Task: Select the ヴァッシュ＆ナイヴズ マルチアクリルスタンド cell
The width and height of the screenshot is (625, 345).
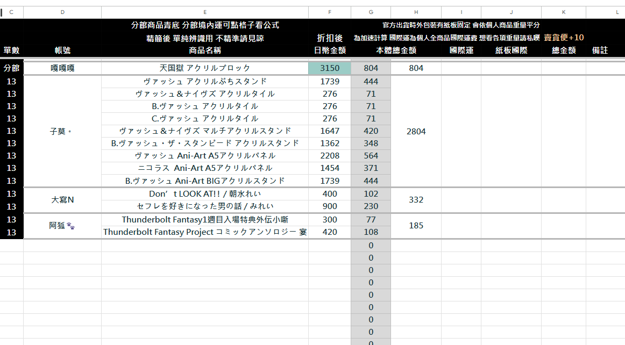Action: click(x=205, y=131)
